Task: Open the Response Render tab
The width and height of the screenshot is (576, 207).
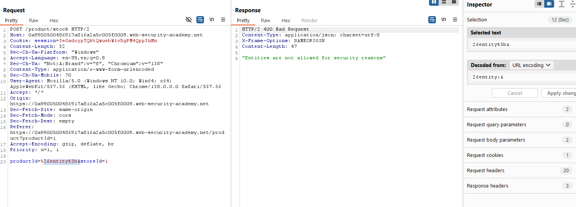Action: tap(309, 21)
